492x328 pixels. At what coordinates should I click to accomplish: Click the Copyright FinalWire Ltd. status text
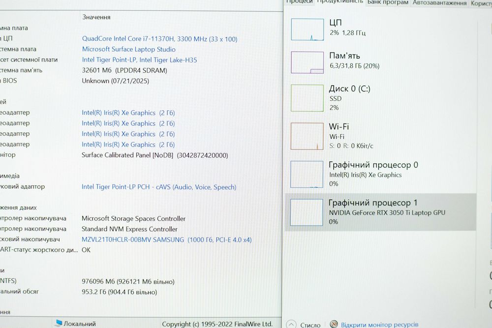pos(217,324)
